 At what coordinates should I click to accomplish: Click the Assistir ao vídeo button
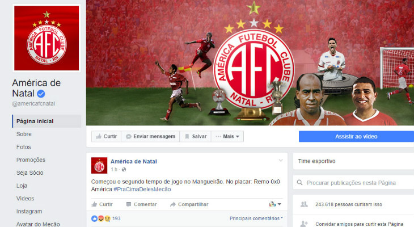pyautogui.click(x=356, y=137)
